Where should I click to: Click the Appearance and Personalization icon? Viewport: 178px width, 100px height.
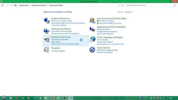92,29
